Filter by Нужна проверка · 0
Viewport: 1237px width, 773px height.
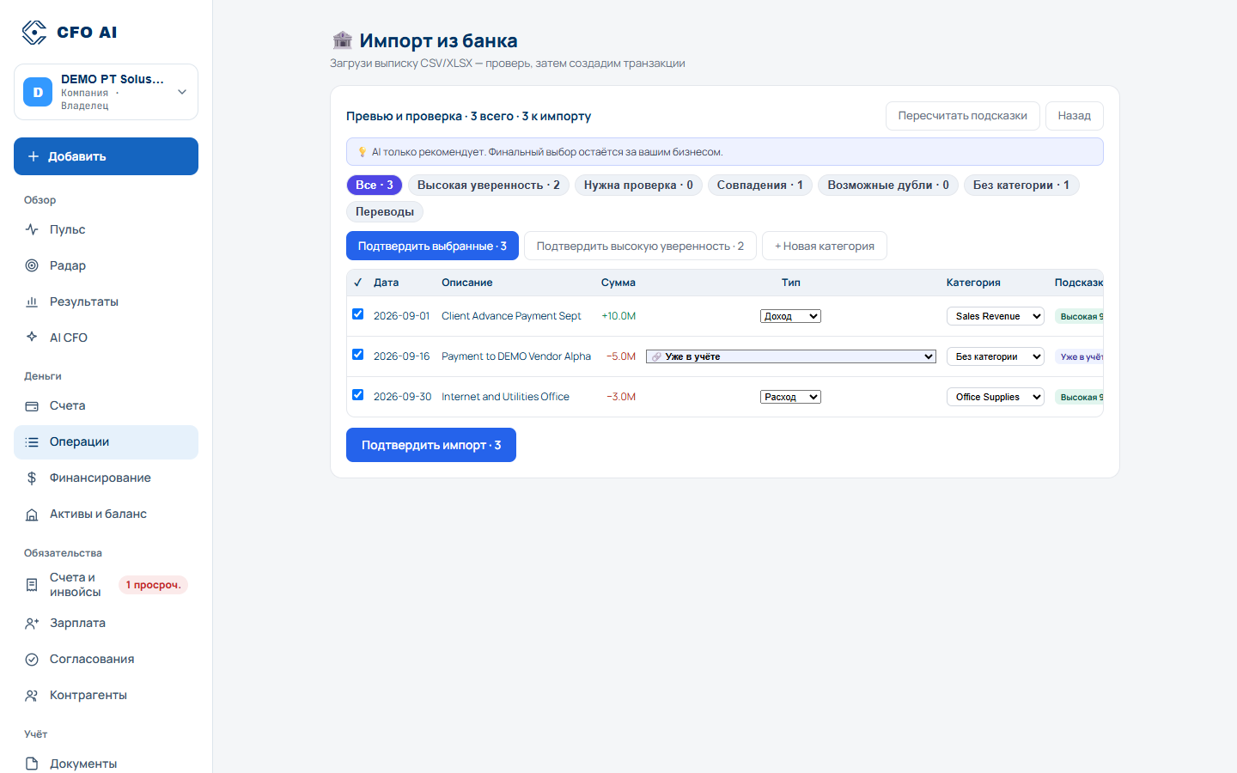coord(638,186)
